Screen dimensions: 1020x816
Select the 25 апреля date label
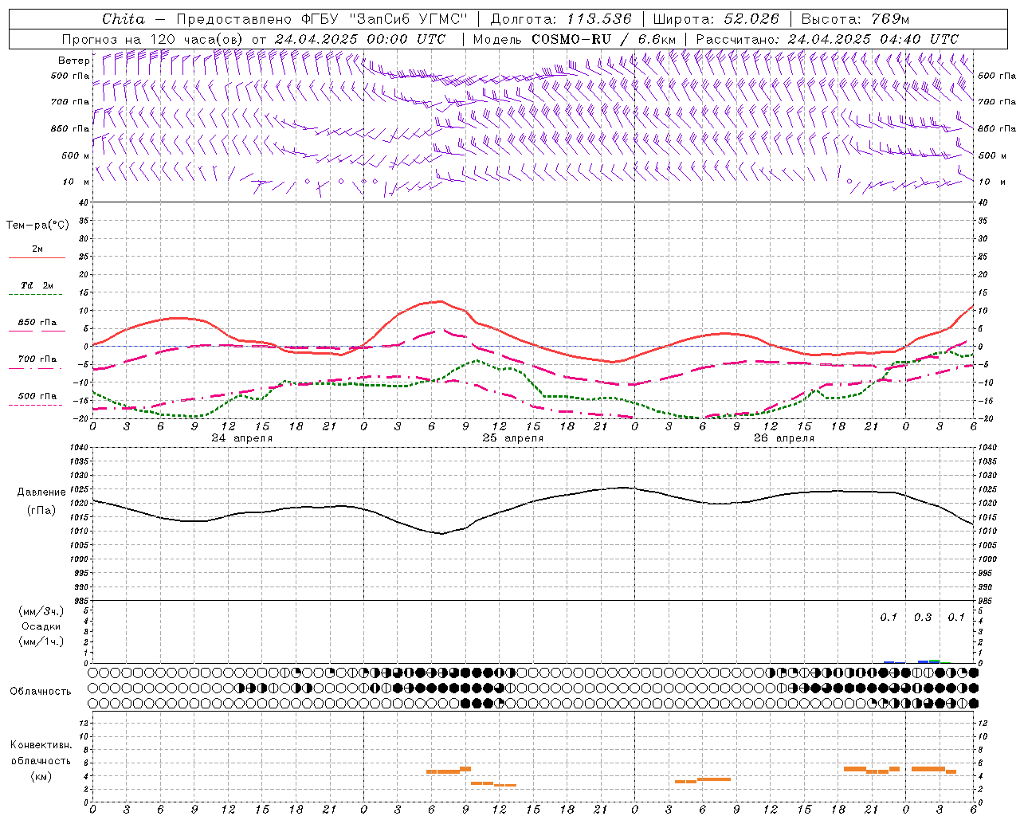point(512,438)
